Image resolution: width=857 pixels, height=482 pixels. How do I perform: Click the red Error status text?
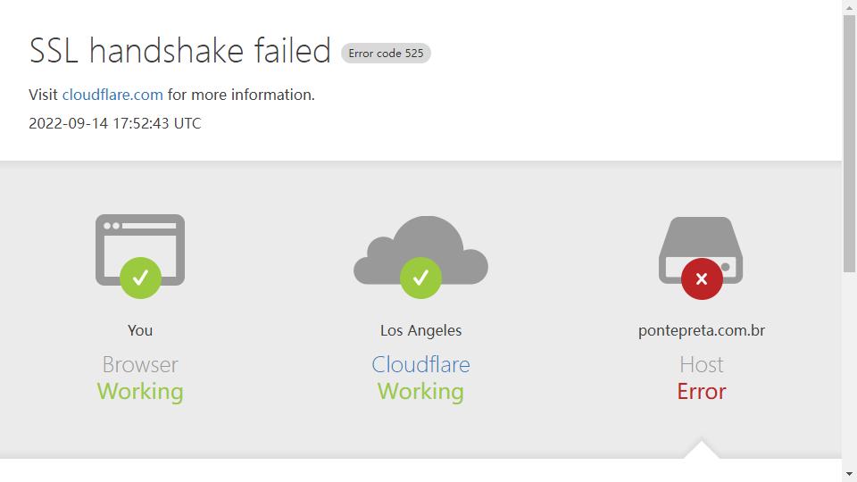[702, 391]
